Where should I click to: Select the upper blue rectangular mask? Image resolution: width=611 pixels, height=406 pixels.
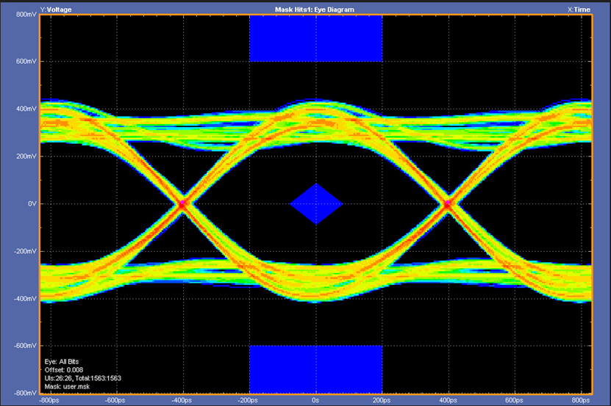(315, 38)
